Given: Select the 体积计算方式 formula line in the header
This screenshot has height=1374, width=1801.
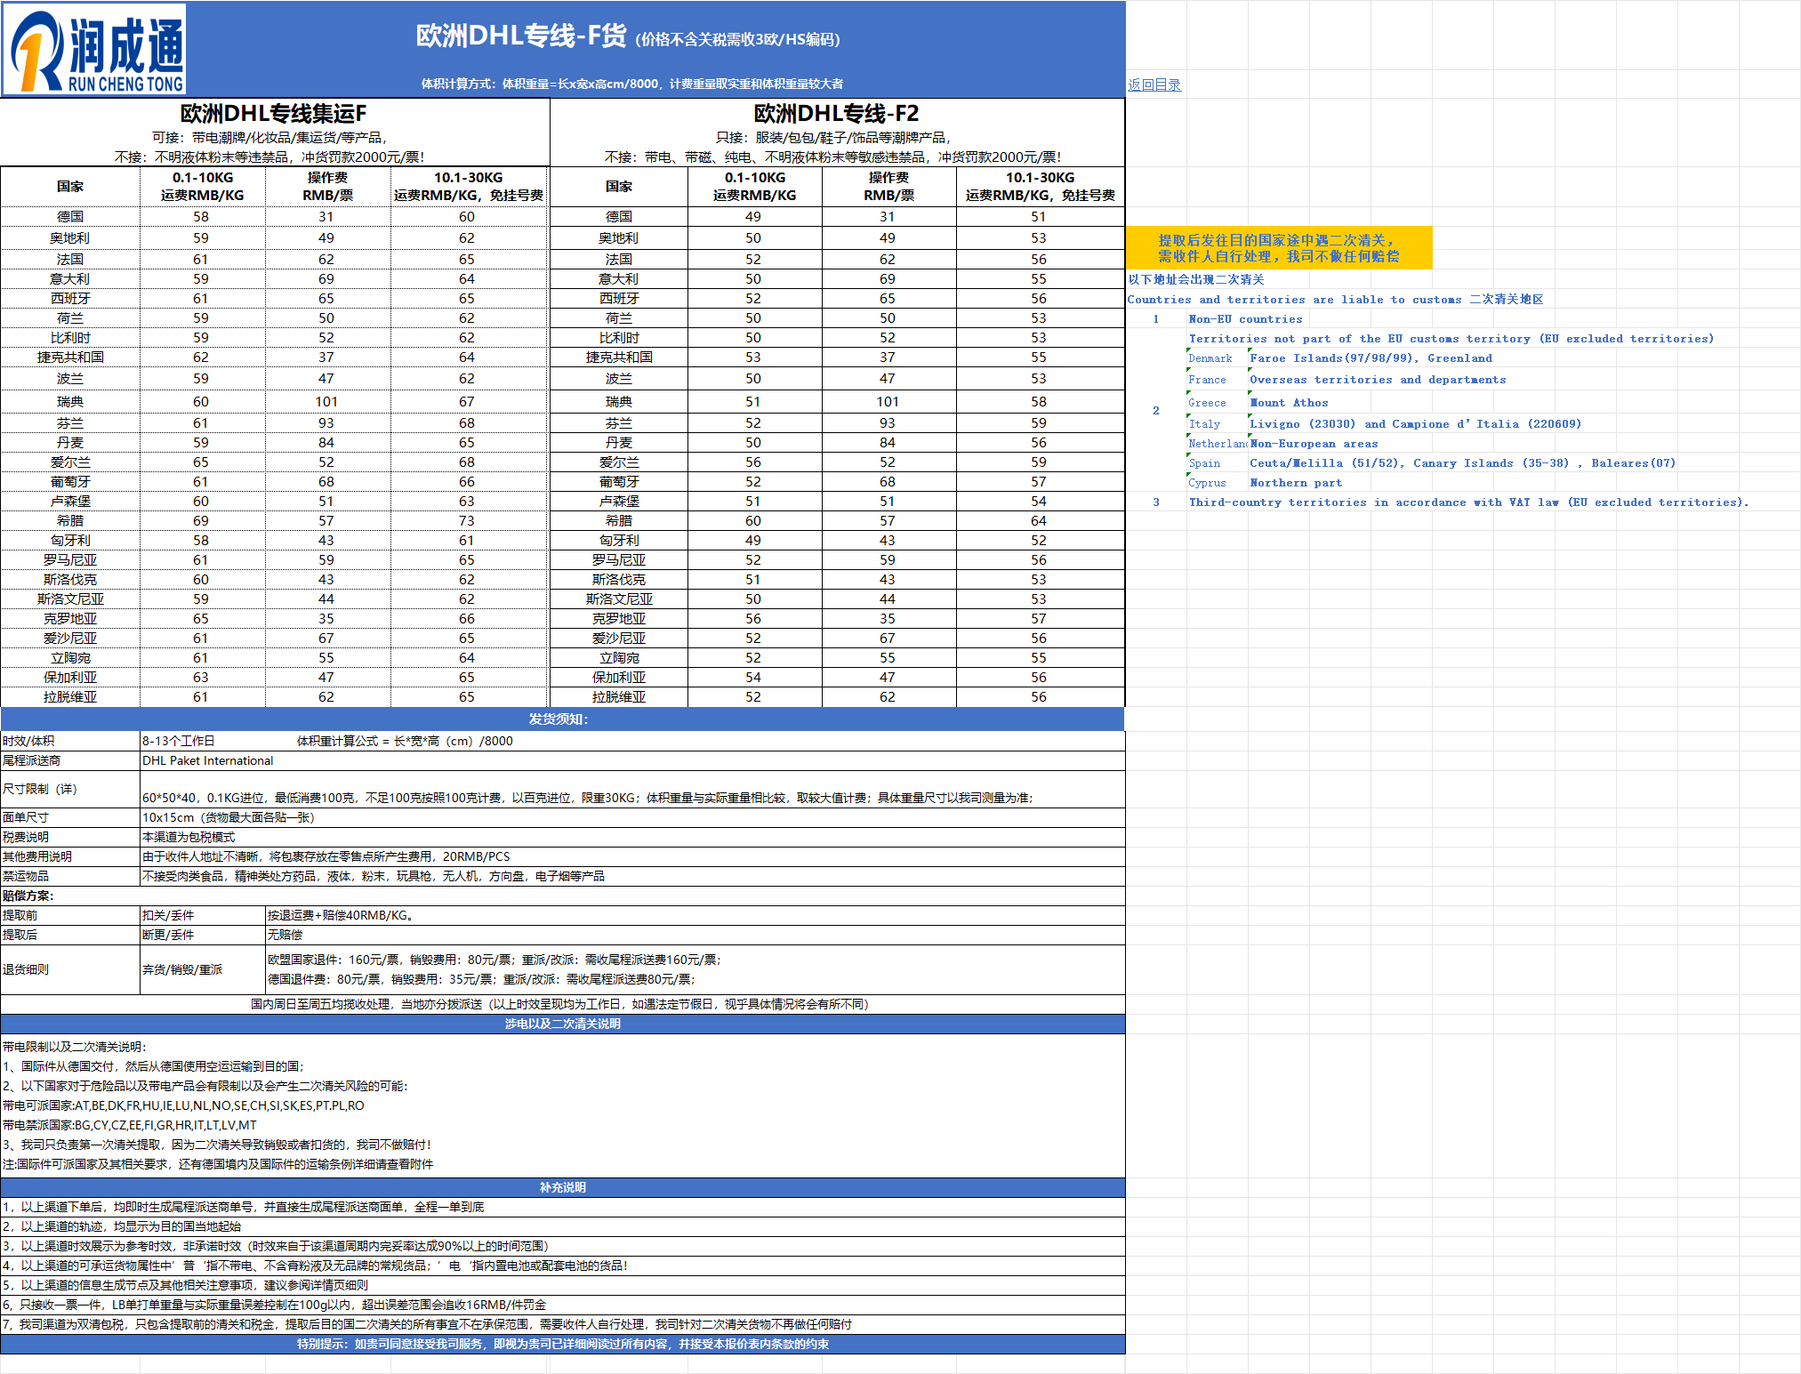Looking at the screenshot, I should 632,84.
